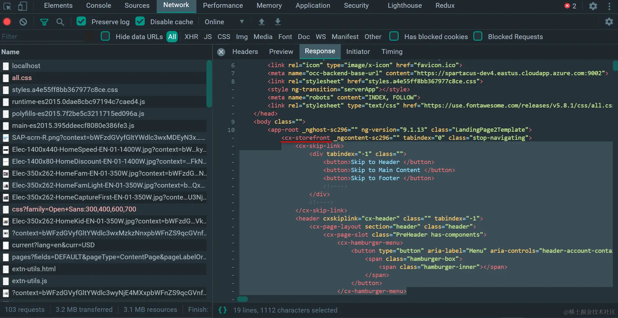Open the Performance panel
Image resolution: width=618 pixels, height=318 pixels.
[223, 5]
